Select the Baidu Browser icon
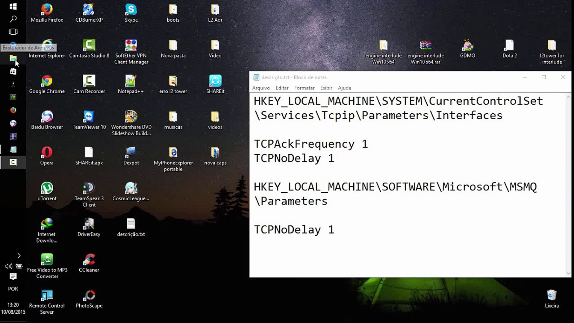The width and height of the screenshot is (574, 323). [x=47, y=120]
